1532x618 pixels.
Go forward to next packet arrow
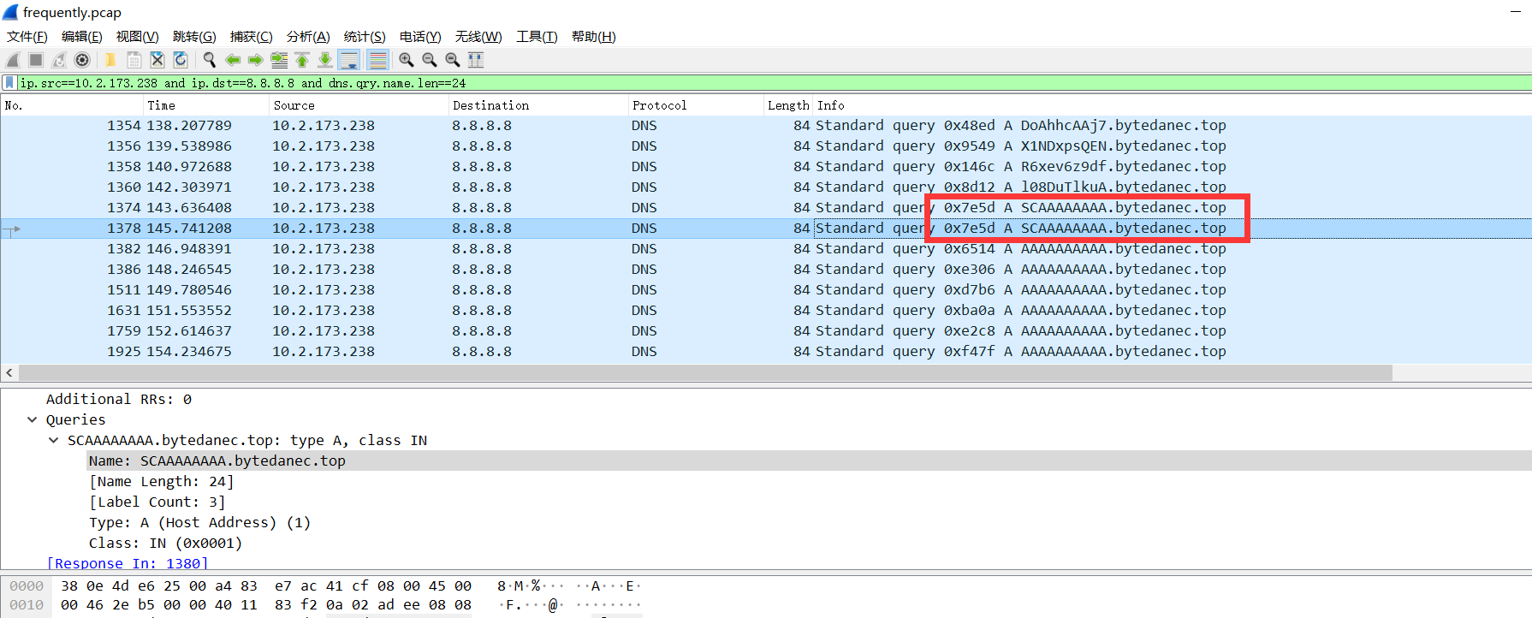(255, 60)
